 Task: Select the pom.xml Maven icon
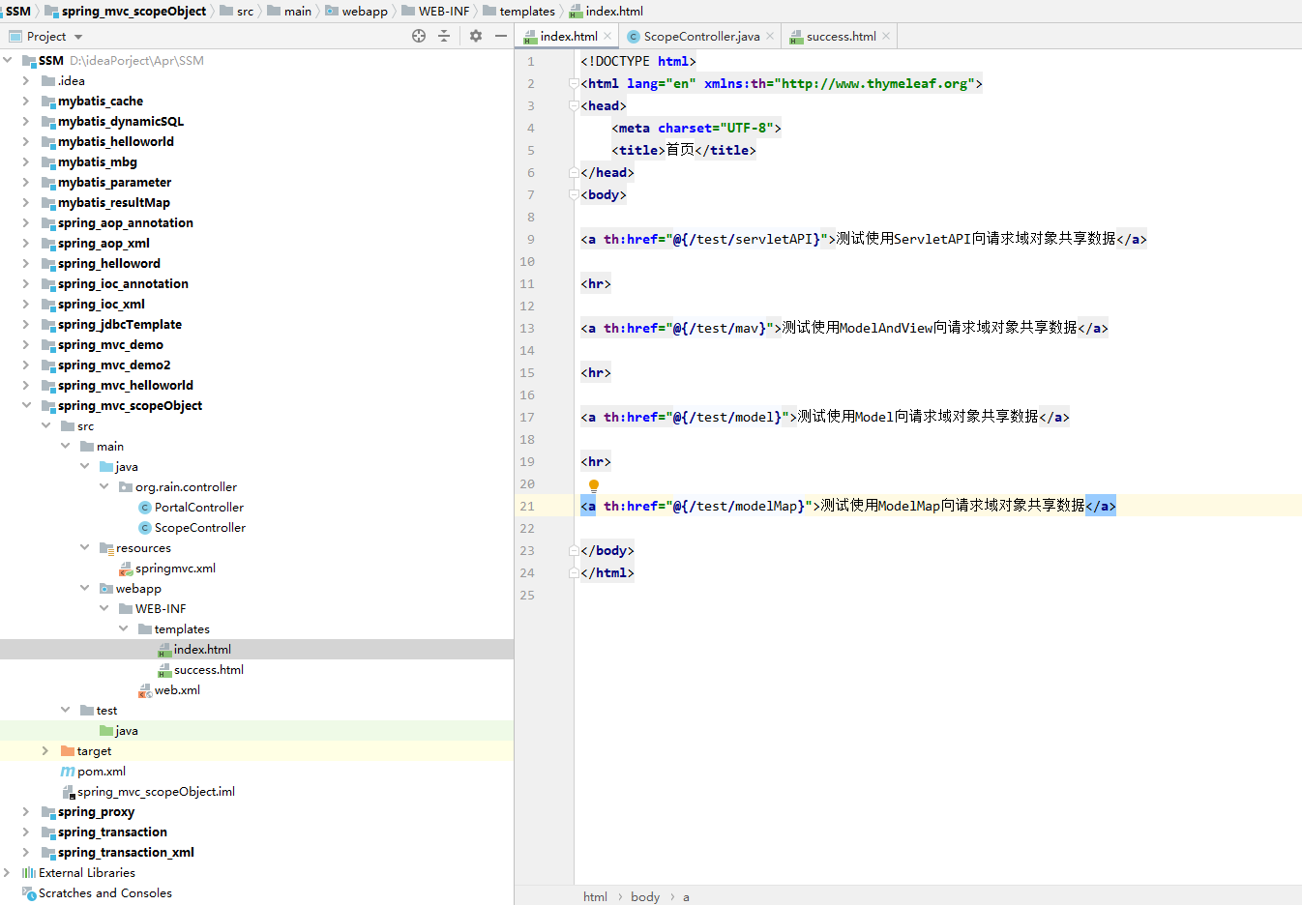(68, 772)
